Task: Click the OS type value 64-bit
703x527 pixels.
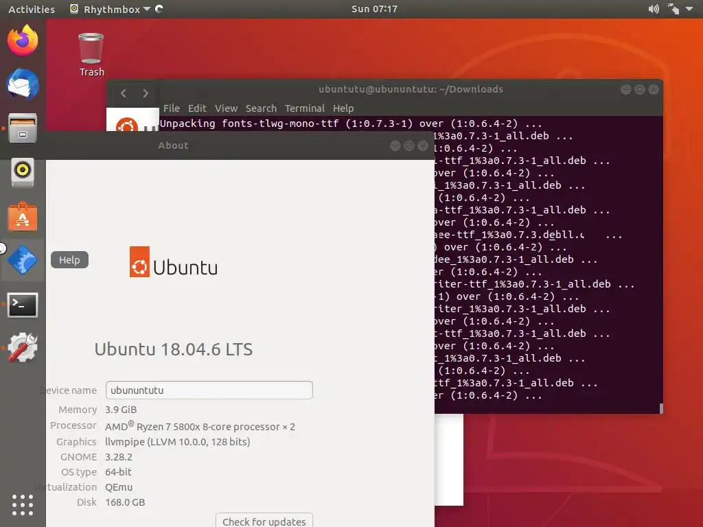Action: [x=118, y=472]
